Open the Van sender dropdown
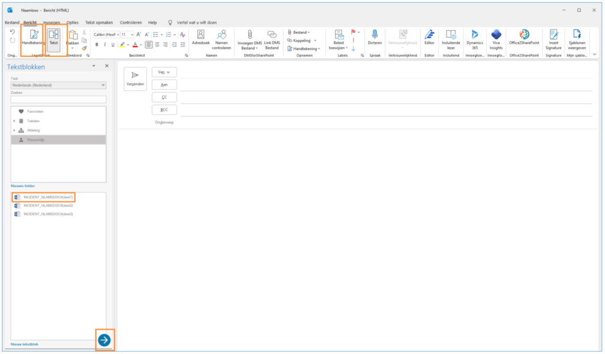605x354 pixels. point(164,72)
